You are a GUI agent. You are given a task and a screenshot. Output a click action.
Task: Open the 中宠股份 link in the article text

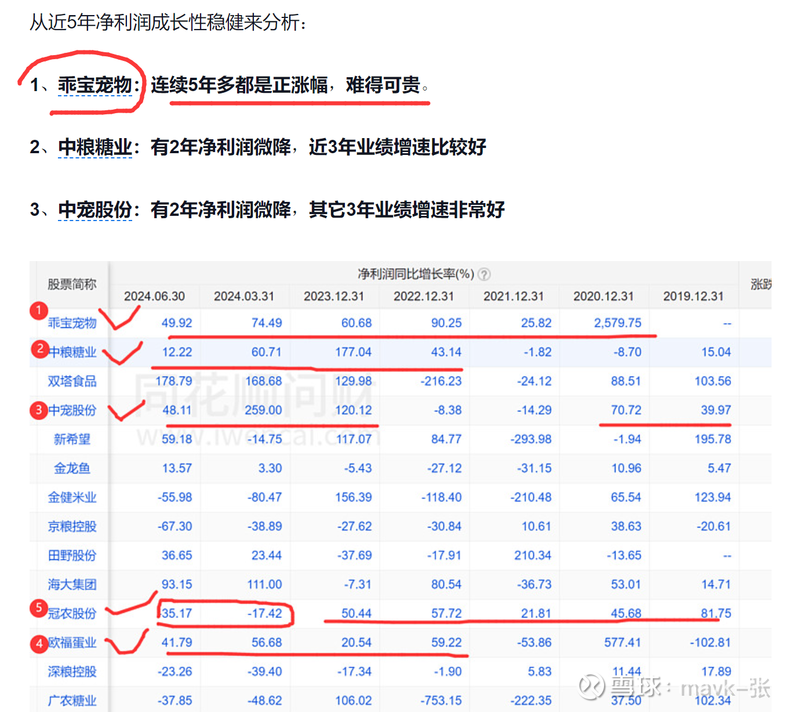(95, 209)
